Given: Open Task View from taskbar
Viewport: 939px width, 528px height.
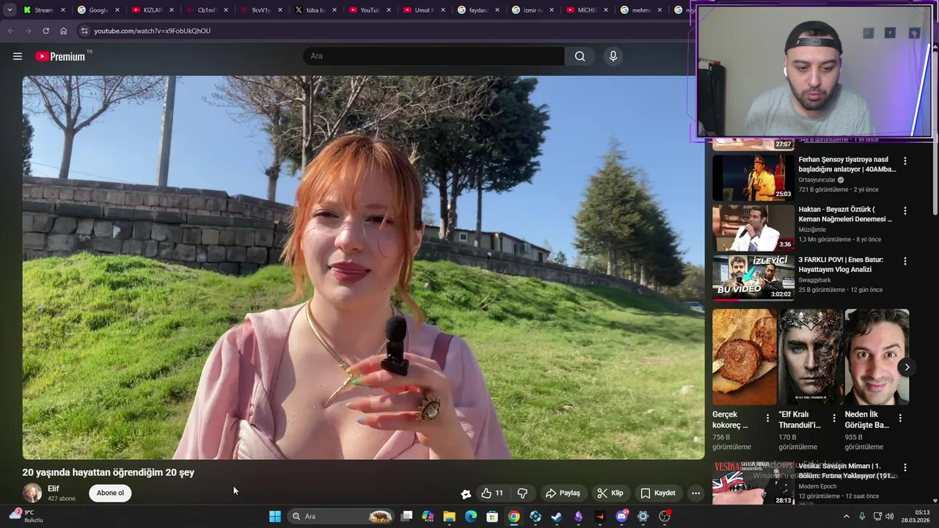Looking at the screenshot, I should pos(406,516).
